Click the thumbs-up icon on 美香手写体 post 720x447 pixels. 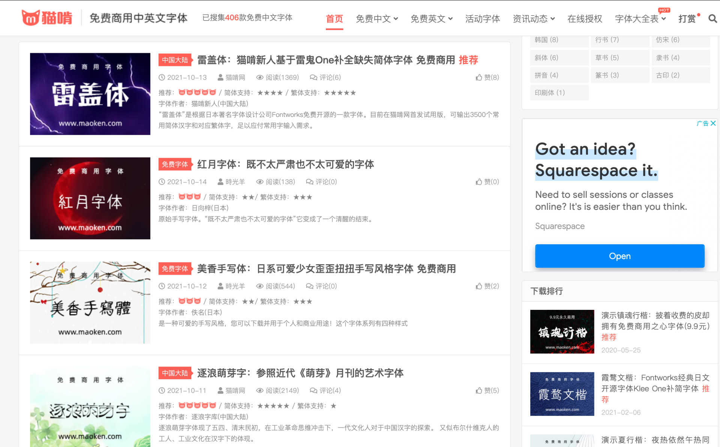click(479, 286)
